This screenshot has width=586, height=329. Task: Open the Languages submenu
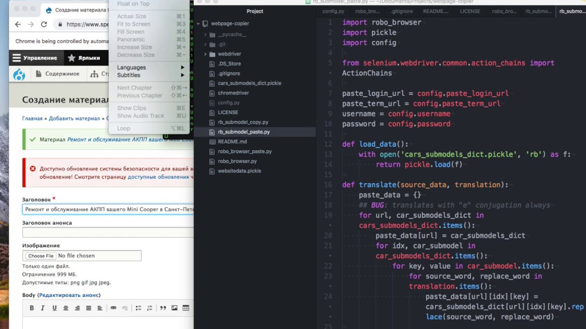(x=149, y=67)
